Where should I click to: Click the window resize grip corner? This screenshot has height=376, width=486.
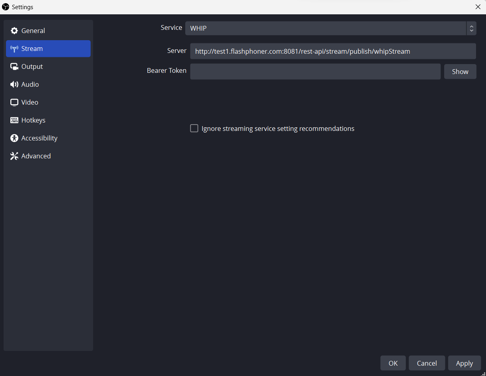[483, 373]
